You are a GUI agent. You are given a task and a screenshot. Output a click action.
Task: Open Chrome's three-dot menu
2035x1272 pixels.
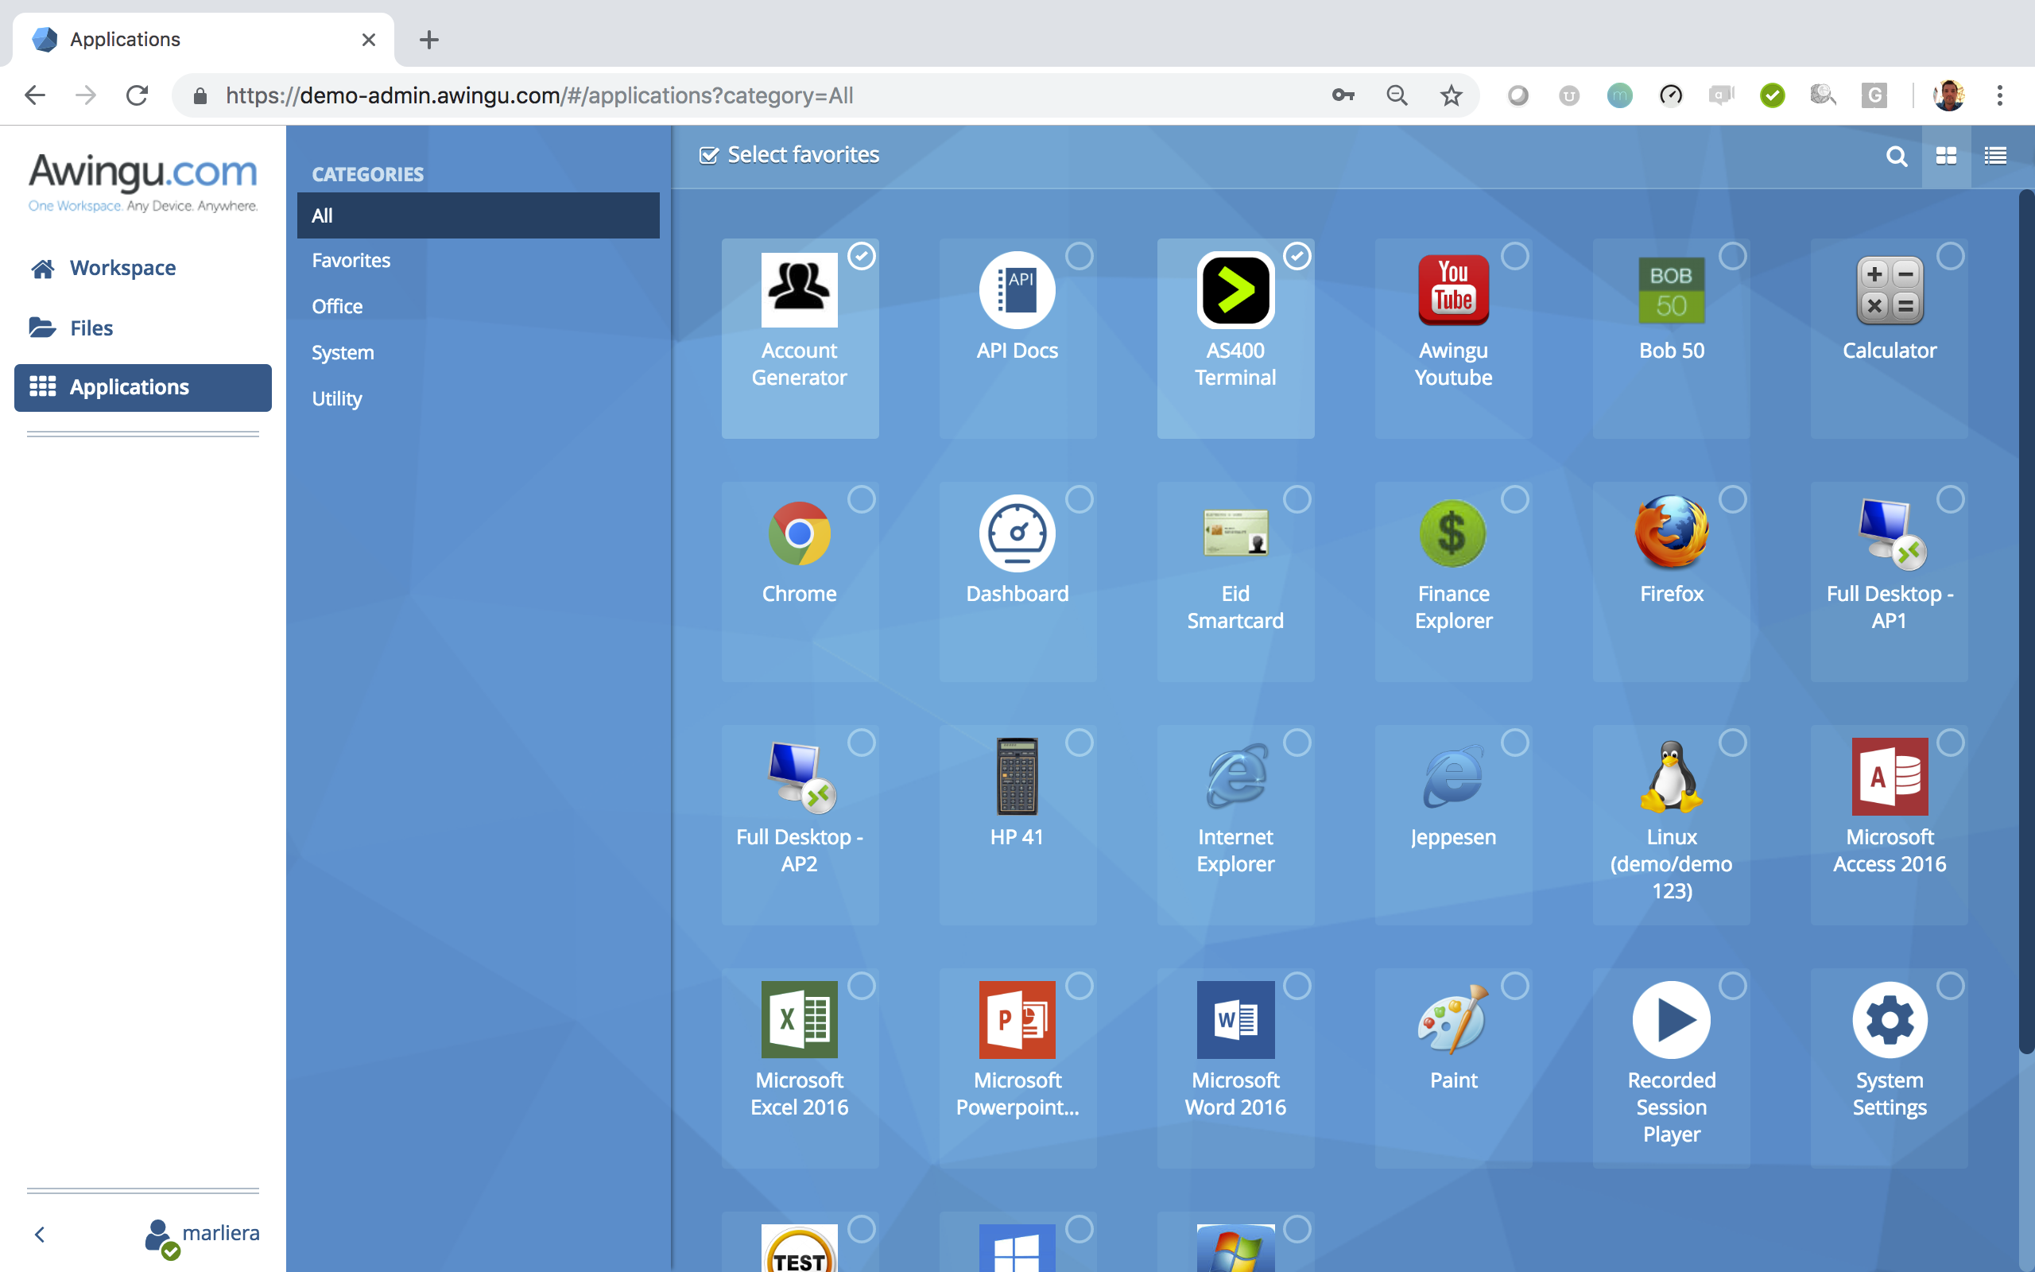[2000, 95]
